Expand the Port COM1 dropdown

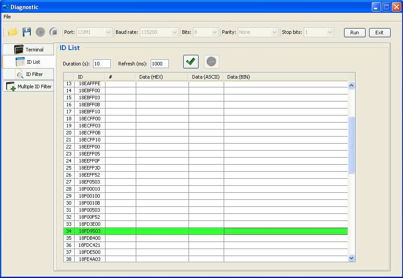108,32
